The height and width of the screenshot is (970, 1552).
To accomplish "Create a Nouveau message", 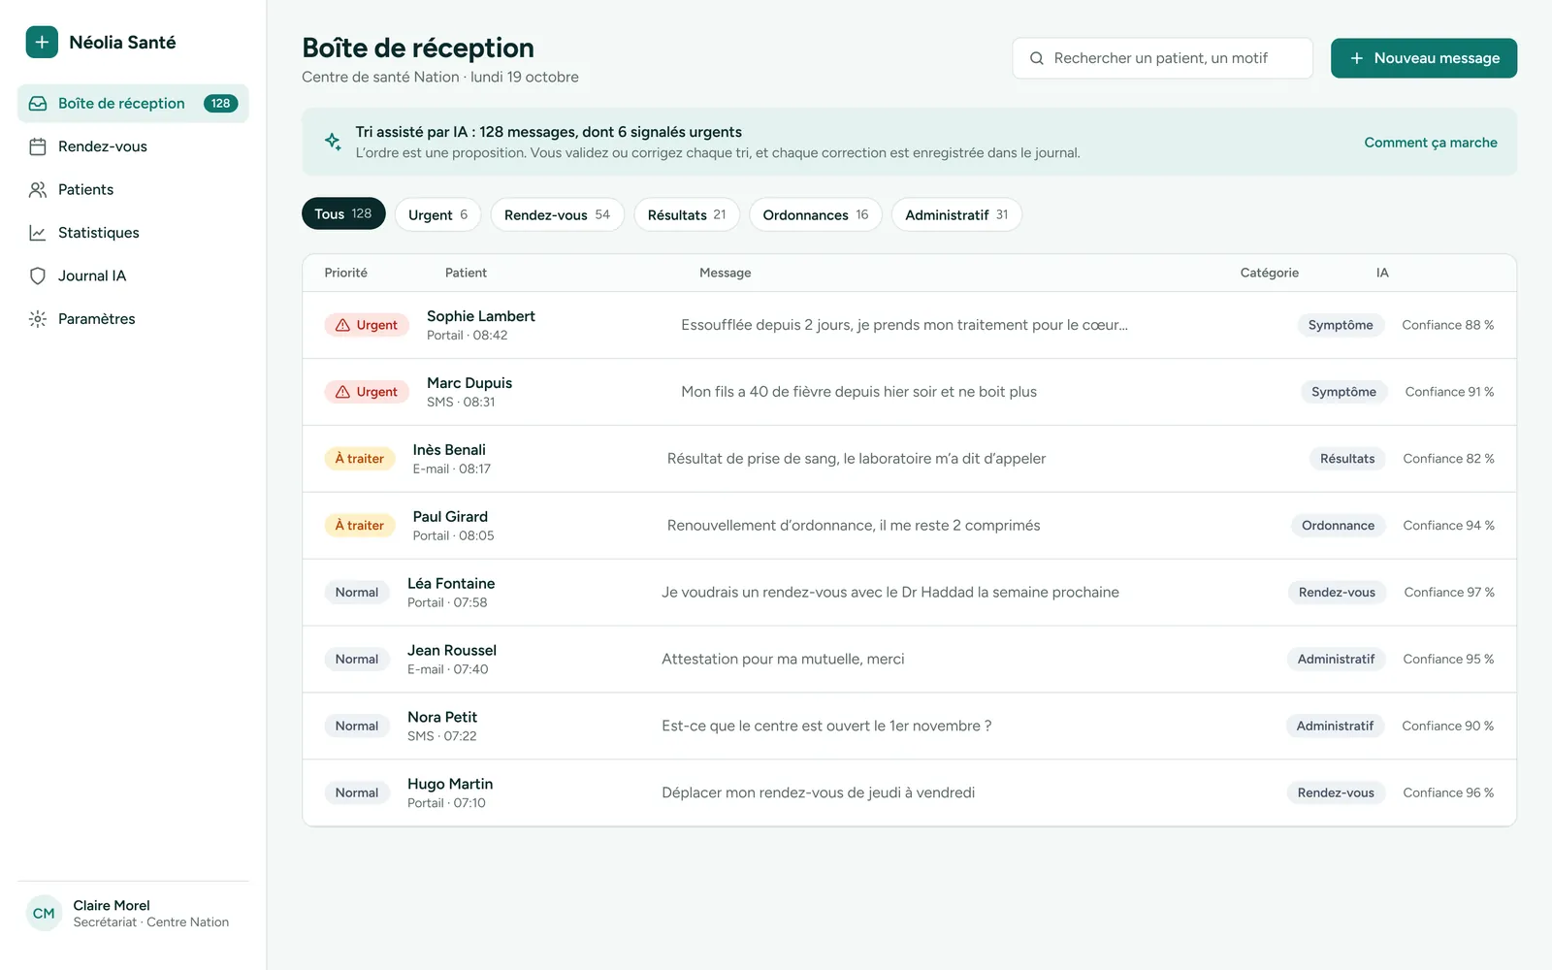I will pos(1424,58).
